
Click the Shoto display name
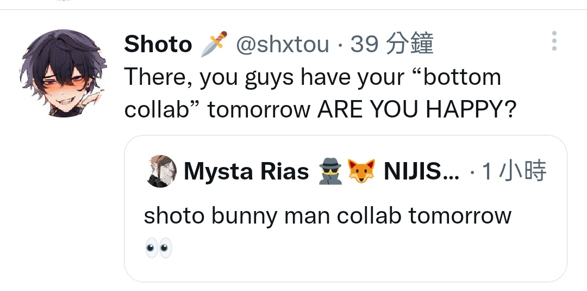(158, 44)
